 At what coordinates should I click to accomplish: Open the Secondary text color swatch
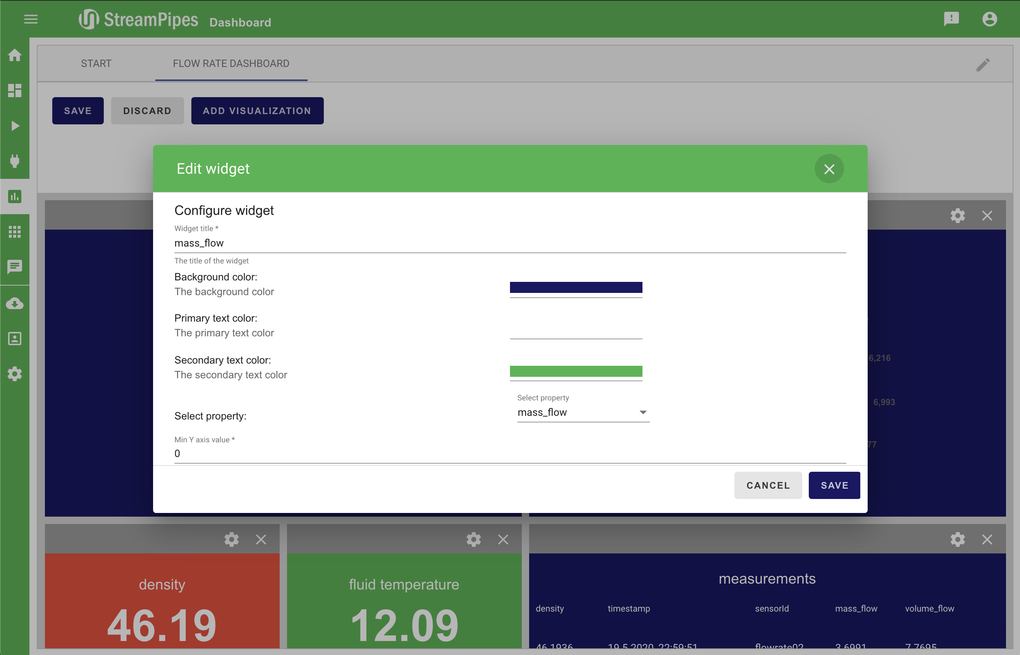[x=576, y=371]
